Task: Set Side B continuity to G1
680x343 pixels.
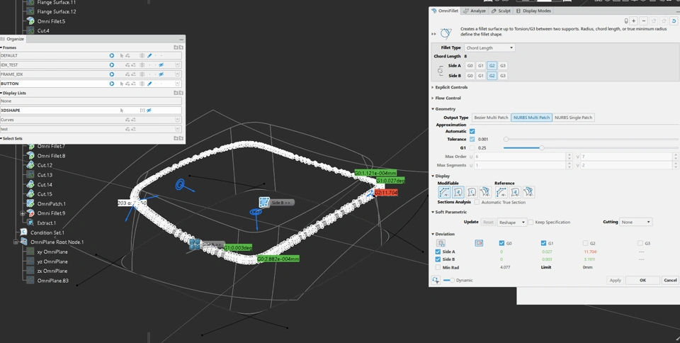Action: (x=480, y=75)
